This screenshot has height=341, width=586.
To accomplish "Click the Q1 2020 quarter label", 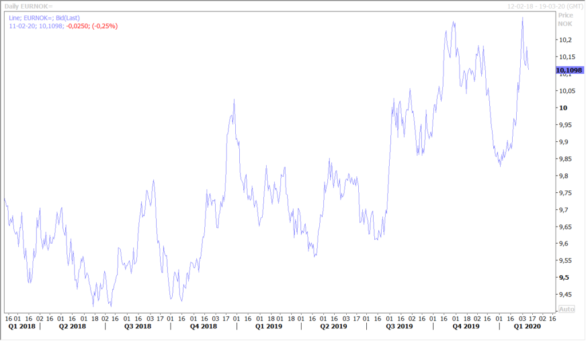I will [x=527, y=326].
